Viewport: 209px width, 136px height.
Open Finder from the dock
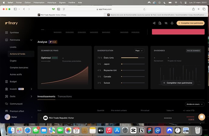pos(12,131)
